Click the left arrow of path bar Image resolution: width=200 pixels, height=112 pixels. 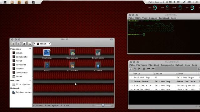[x=35, y=44]
